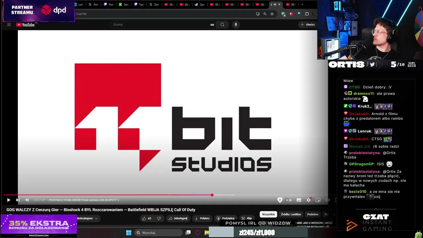
Task: Mute the active tab's speaker icon
Action: (x=275, y=5)
